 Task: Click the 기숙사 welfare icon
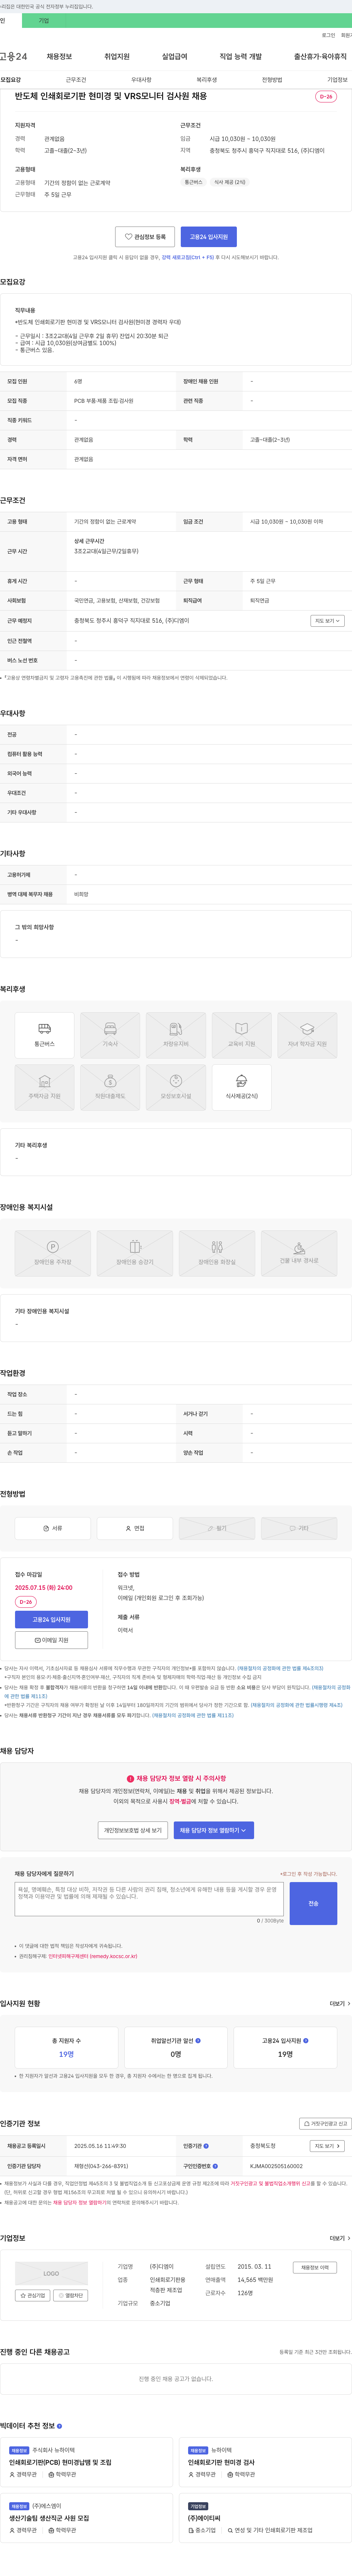pos(110,1035)
